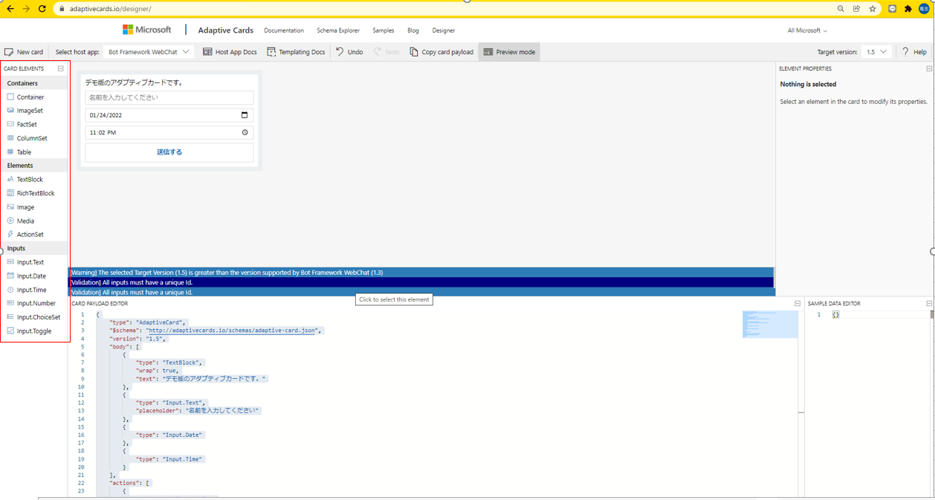The height and width of the screenshot is (500, 935).
Task: Open Help in the toolbar
Action: pos(913,52)
